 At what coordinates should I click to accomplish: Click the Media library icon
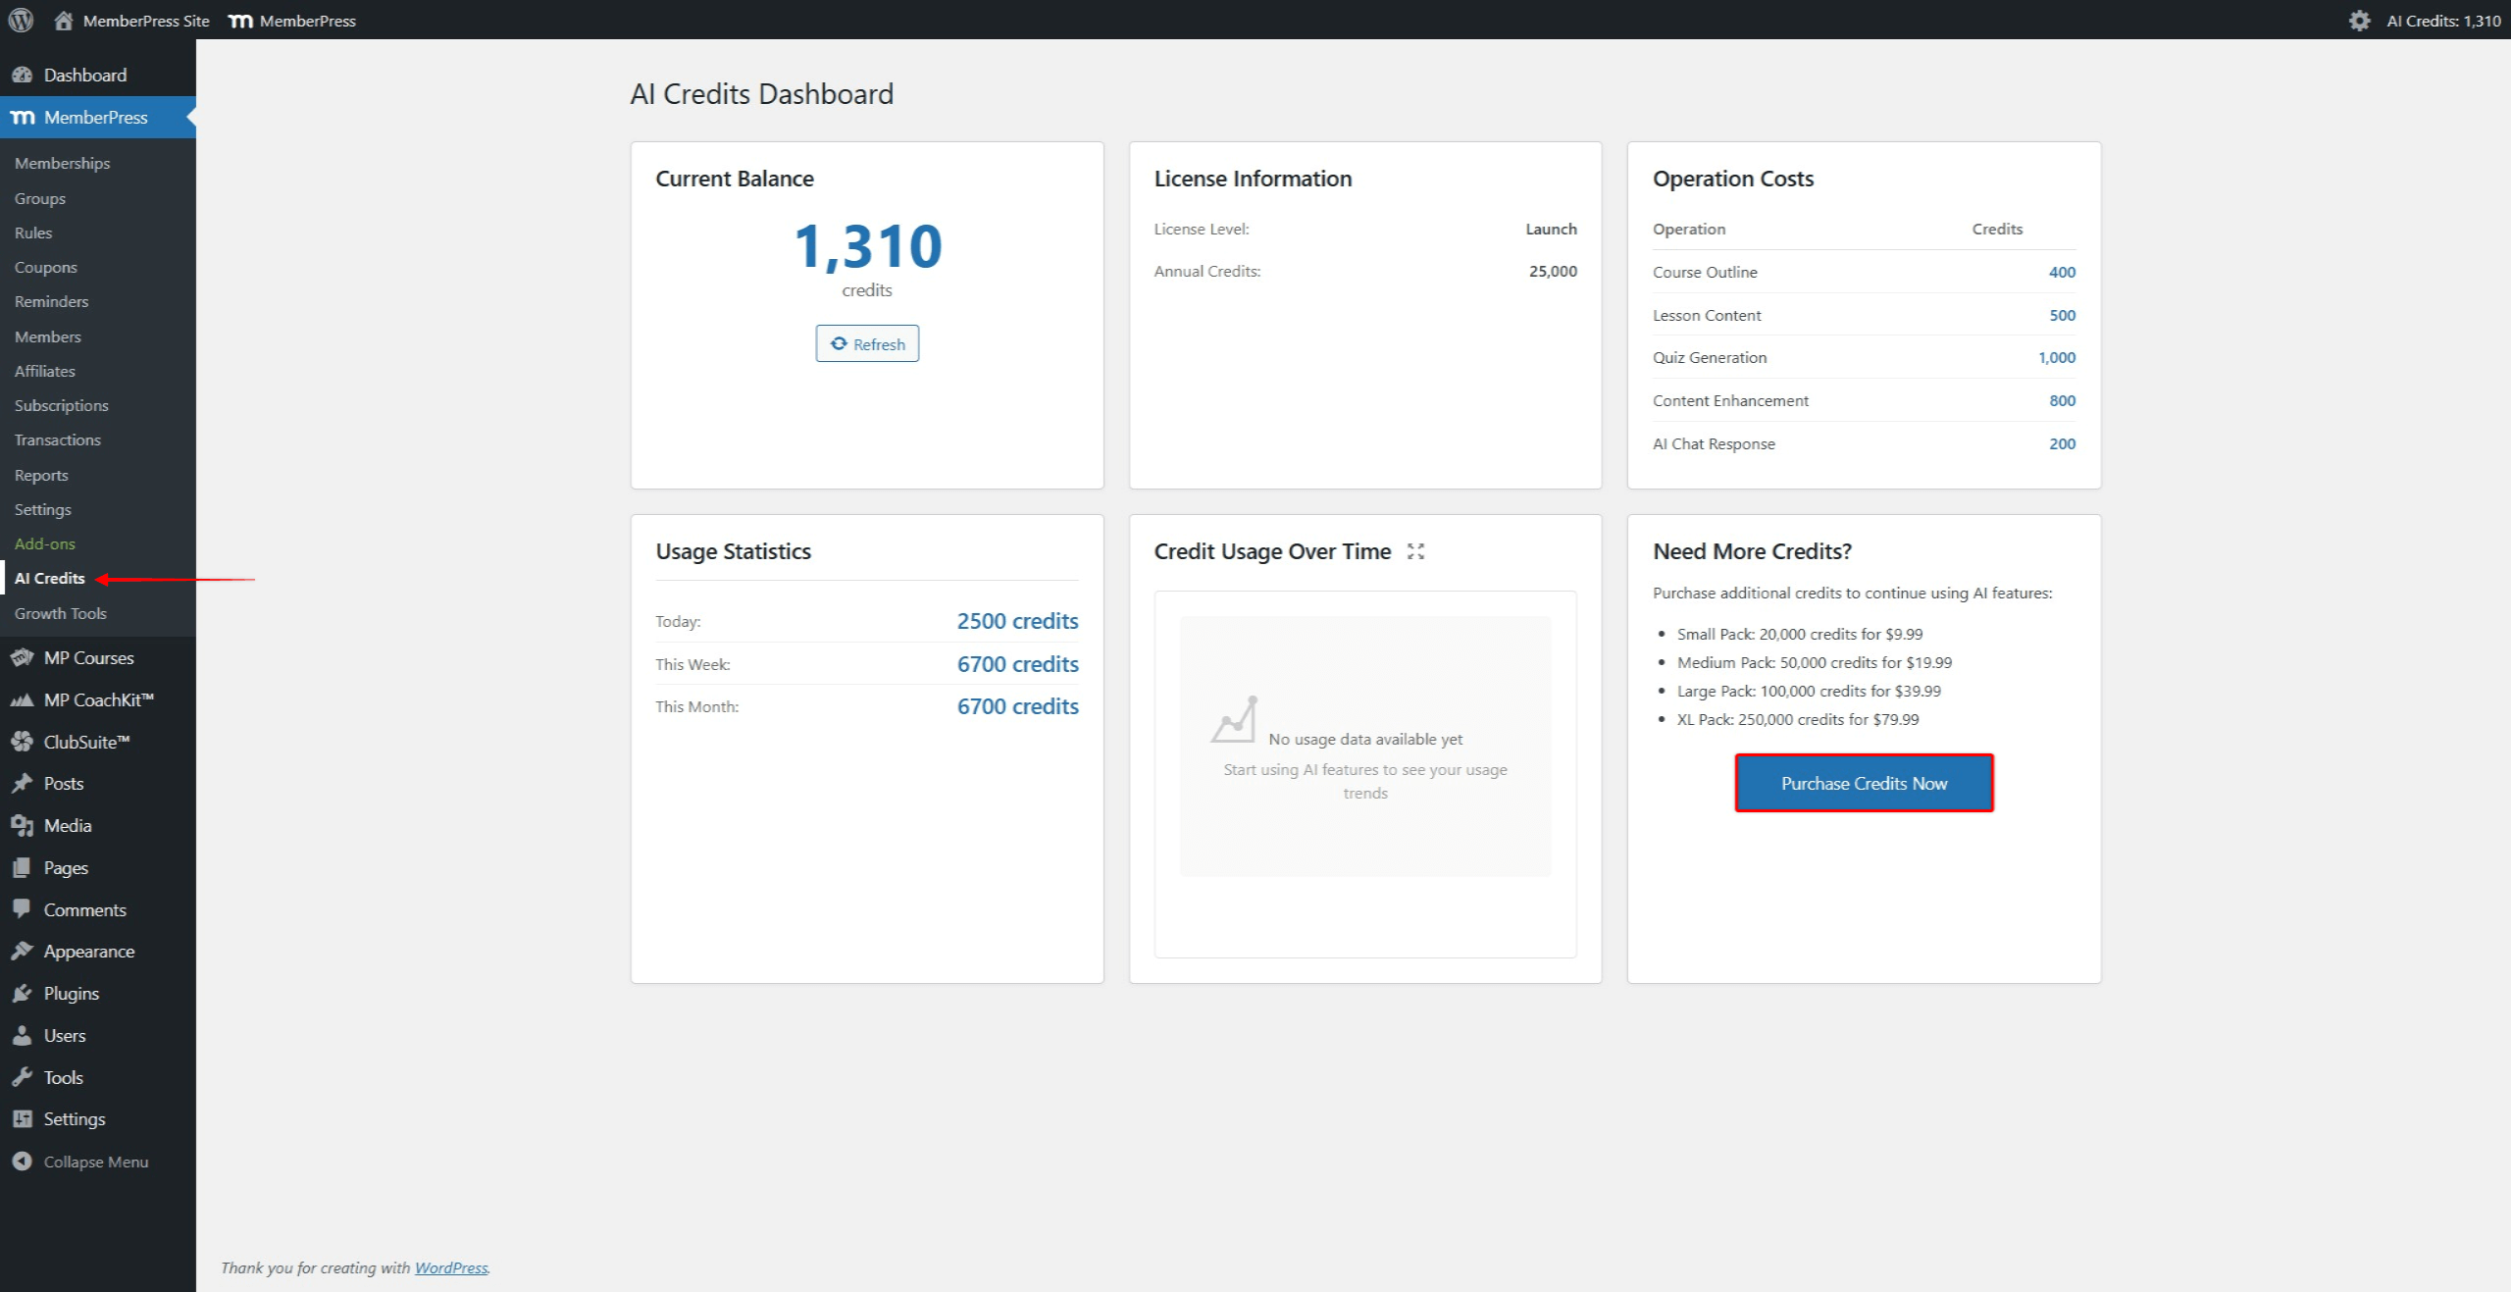click(x=23, y=825)
